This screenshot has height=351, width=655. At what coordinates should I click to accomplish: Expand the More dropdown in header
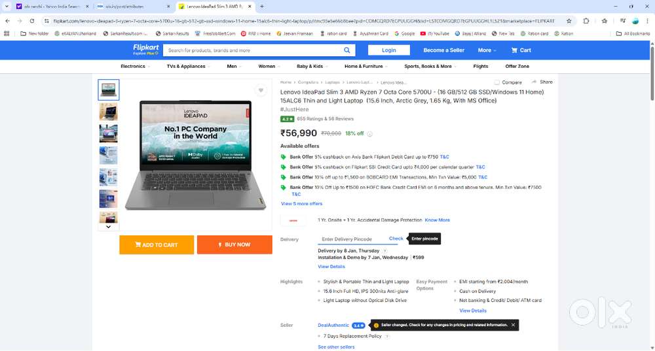click(487, 50)
